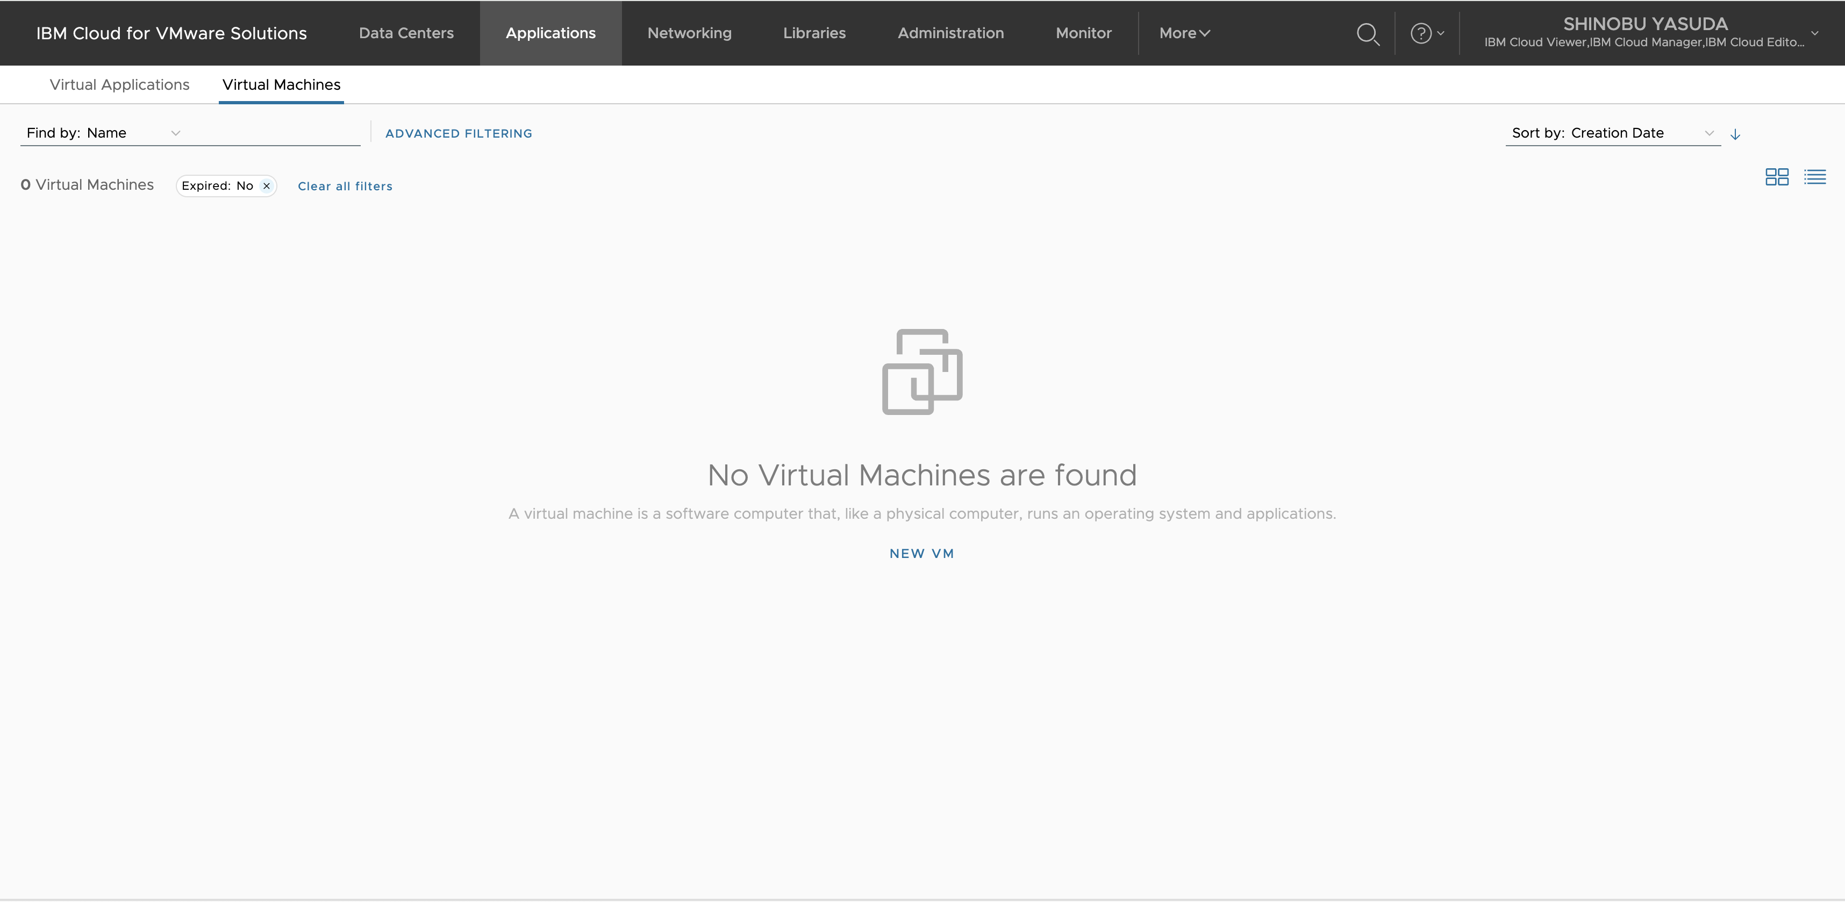Switch to Virtual Applications tab
The image size is (1845, 902).
tap(119, 84)
